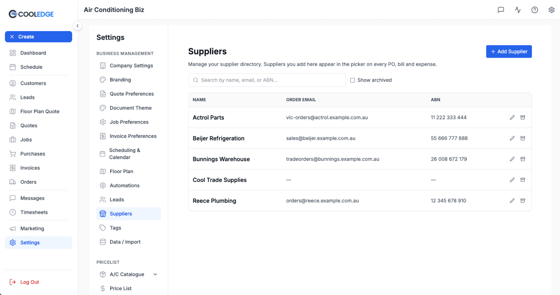The width and height of the screenshot is (560, 295).
Task: Open Marketing in the sidebar
Action: [39, 229]
